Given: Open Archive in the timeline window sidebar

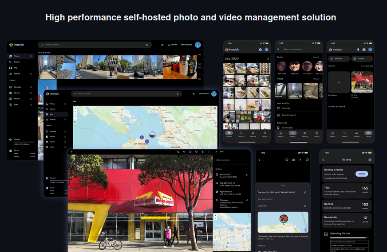Looking at the screenshot, I should [21, 99].
